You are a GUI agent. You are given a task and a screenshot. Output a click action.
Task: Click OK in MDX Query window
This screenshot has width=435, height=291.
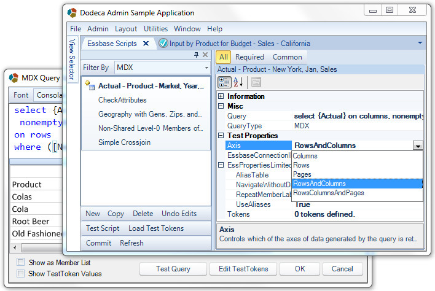tap(300, 269)
